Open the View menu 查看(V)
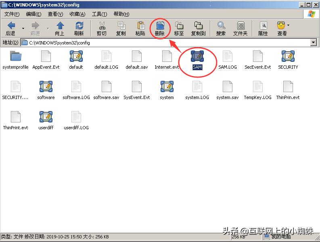This screenshot has width=320, height=242. (55, 14)
